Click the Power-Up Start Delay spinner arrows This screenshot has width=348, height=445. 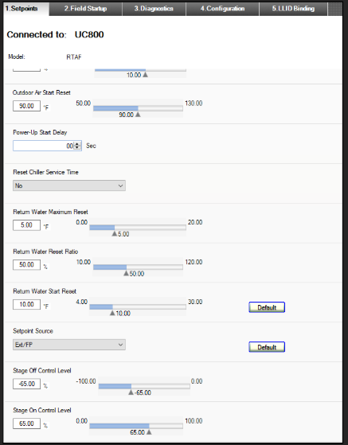pyautogui.click(x=77, y=146)
